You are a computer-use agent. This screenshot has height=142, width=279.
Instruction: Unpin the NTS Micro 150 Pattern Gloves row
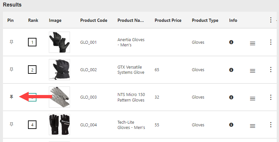point(11,97)
